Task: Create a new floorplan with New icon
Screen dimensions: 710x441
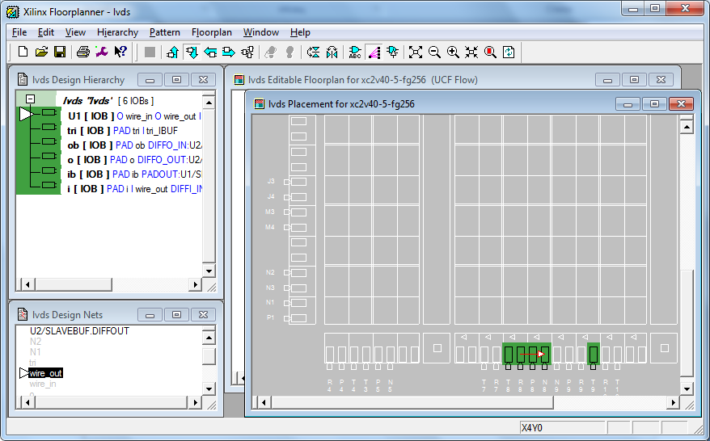Action: click(23, 52)
